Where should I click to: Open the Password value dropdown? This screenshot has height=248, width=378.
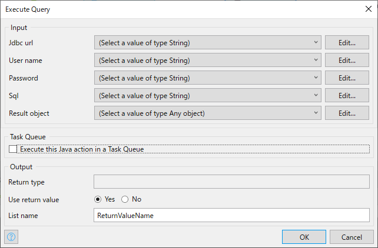[208, 78]
